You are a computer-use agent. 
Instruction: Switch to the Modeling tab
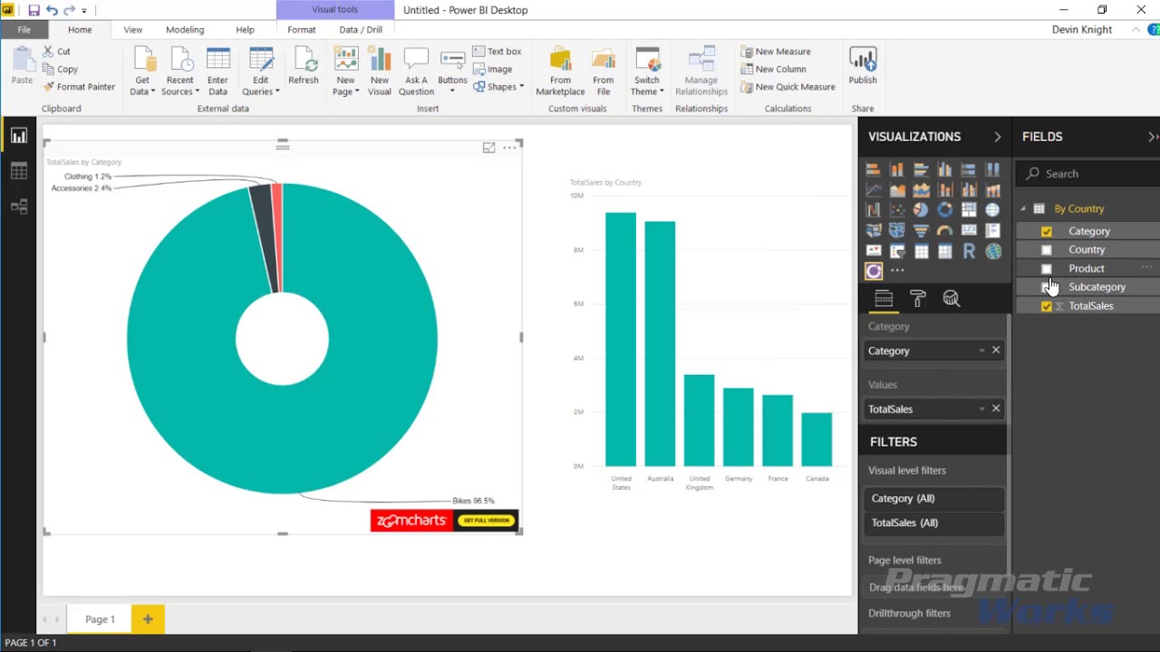tap(185, 30)
